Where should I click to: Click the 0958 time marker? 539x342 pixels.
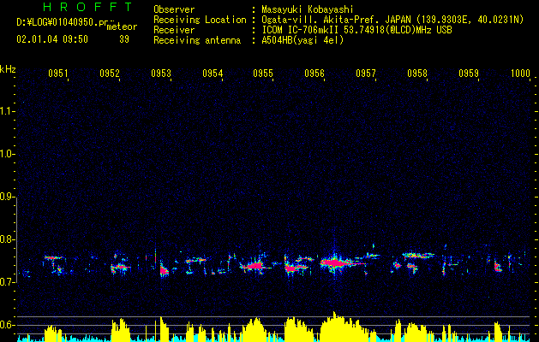pos(417,73)
